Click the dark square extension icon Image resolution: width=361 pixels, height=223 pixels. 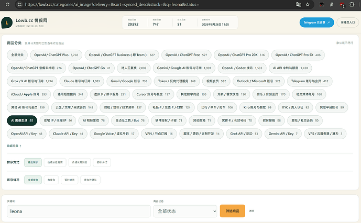pyautogui.click(x=321, y=4)
